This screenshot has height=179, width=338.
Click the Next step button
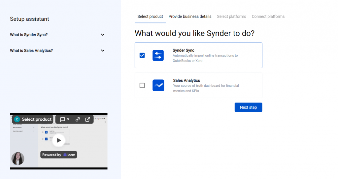[x=248, y=107]
